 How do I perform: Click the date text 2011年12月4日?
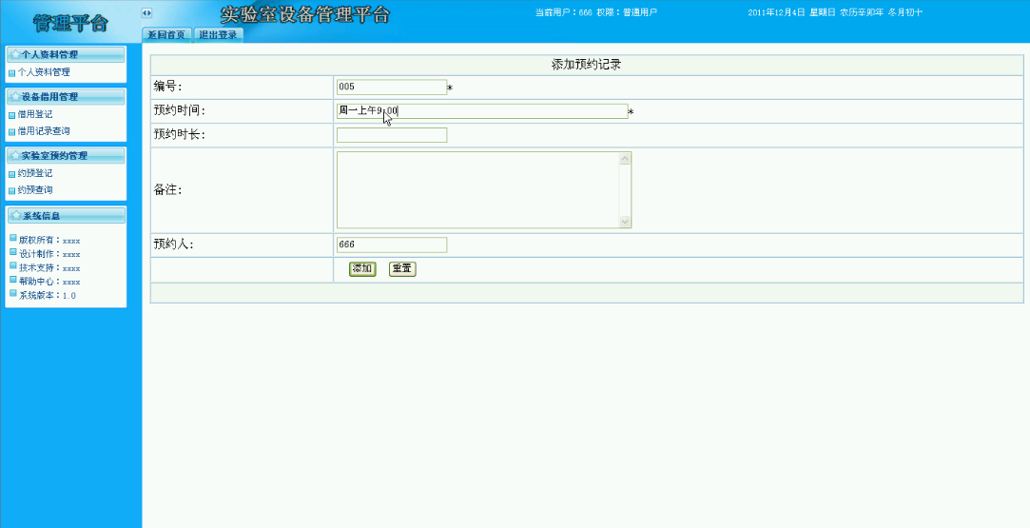pos(776,12)
